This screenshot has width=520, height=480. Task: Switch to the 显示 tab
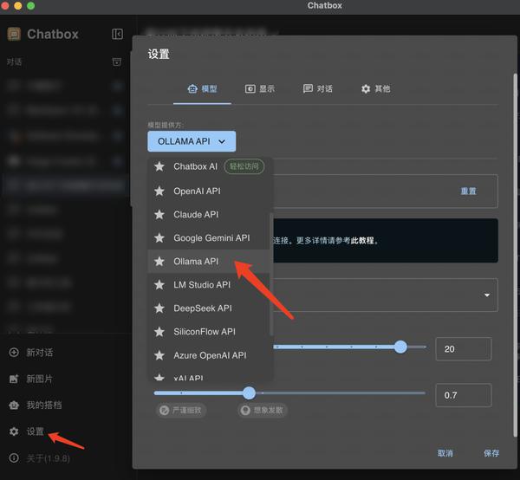(260, 88)
